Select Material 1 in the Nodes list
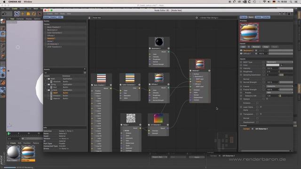The height and width of the screenshot is (169, 301). pos(51,38)
